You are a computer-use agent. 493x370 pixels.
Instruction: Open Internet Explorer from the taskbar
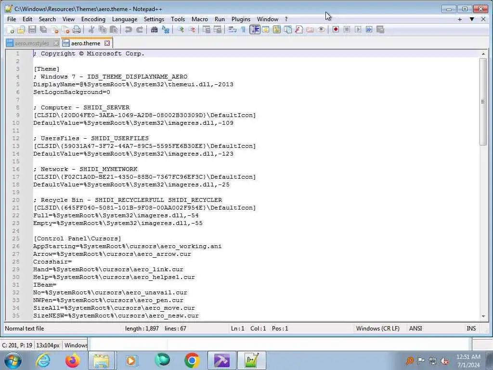click(x=43, y=360)
